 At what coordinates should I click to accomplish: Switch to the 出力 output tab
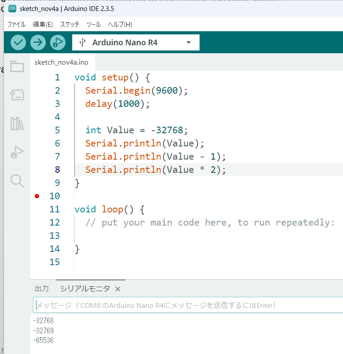[x=42, y=288]
